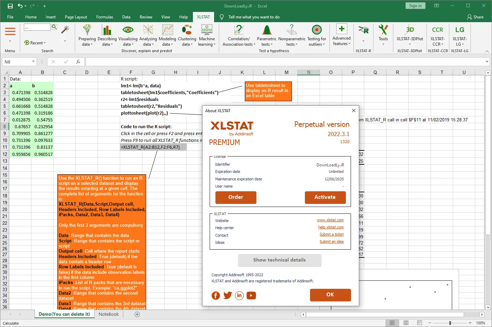Open XLSTAT-CCR module
Viewport: 492px width, 327px height.
pos(437,35)
